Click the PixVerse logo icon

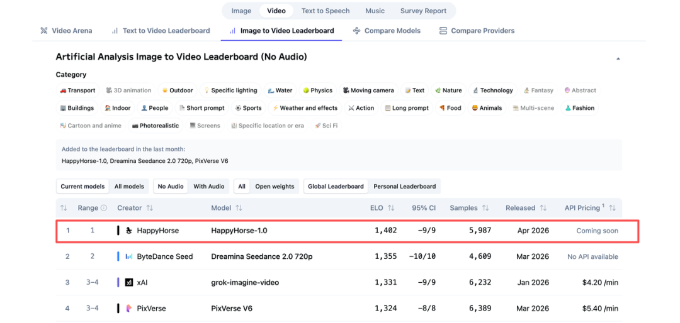point(129,309)
